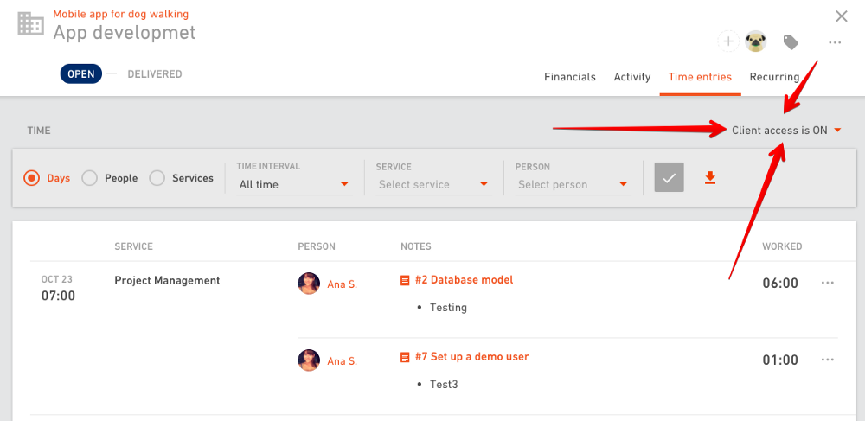Expand the Select person dropdown
The height and width of the screenshot is (421, 865).
pos(573,185)
